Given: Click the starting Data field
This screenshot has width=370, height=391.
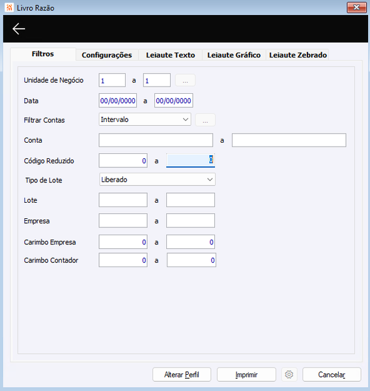Looking at the screenshot, I should tap(118, 100).
